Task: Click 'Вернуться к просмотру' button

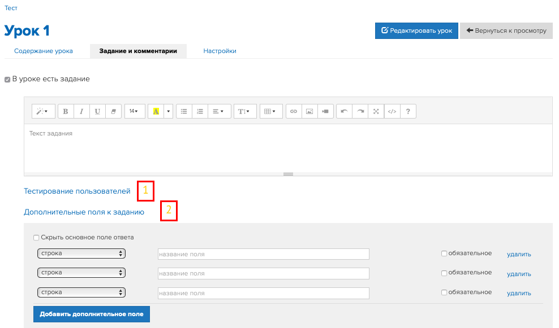Action: (x=506, y=30)
